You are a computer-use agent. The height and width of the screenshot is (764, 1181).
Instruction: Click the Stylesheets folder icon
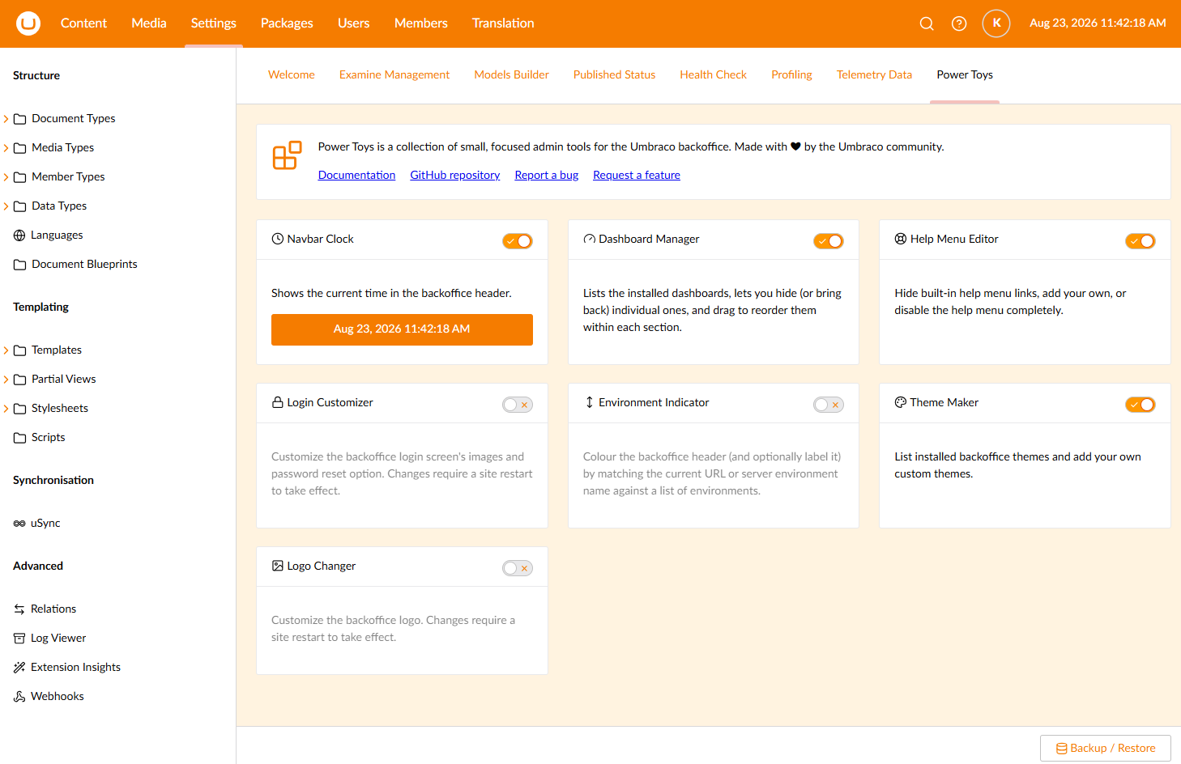[20, 409]
